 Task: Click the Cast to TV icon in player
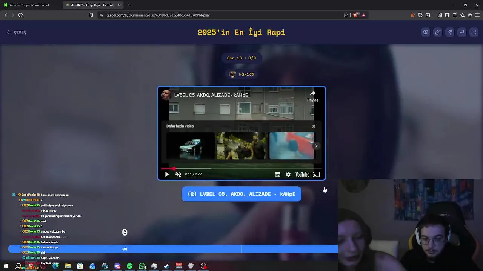point(317,174)
